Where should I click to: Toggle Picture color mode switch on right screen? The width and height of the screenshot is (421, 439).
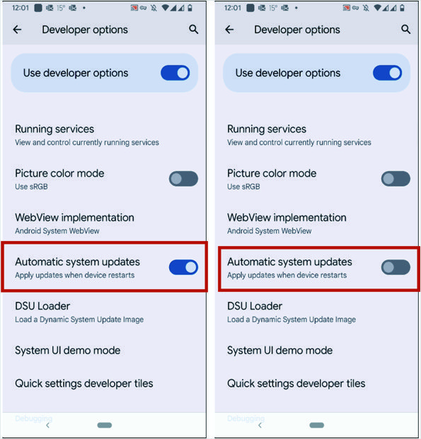(396, 179)
